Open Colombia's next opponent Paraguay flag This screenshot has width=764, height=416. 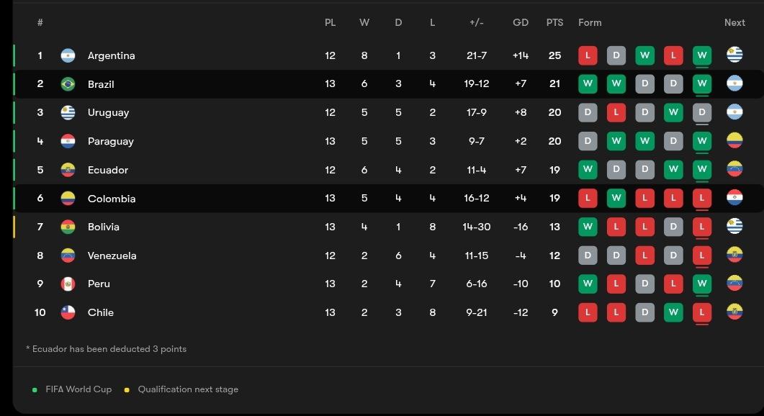tap(734, 198)
